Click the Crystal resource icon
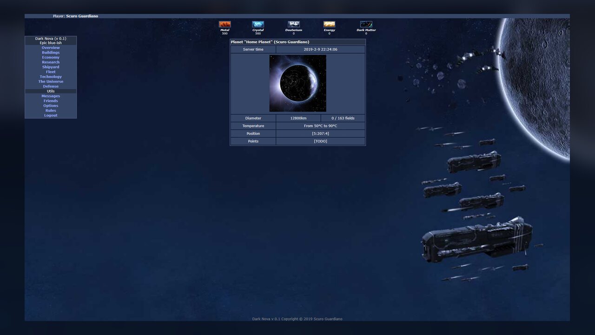This screenshot has width=595, height=335. (x=258, y=24)
